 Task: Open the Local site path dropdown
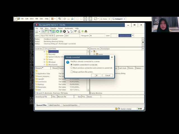tap(88, 49)
